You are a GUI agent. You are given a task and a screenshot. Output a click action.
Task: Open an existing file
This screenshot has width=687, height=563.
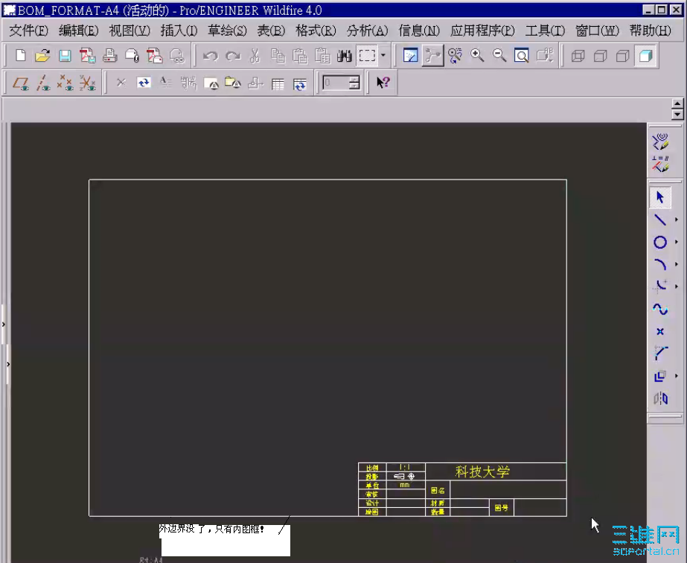click(x=42, y=56)
